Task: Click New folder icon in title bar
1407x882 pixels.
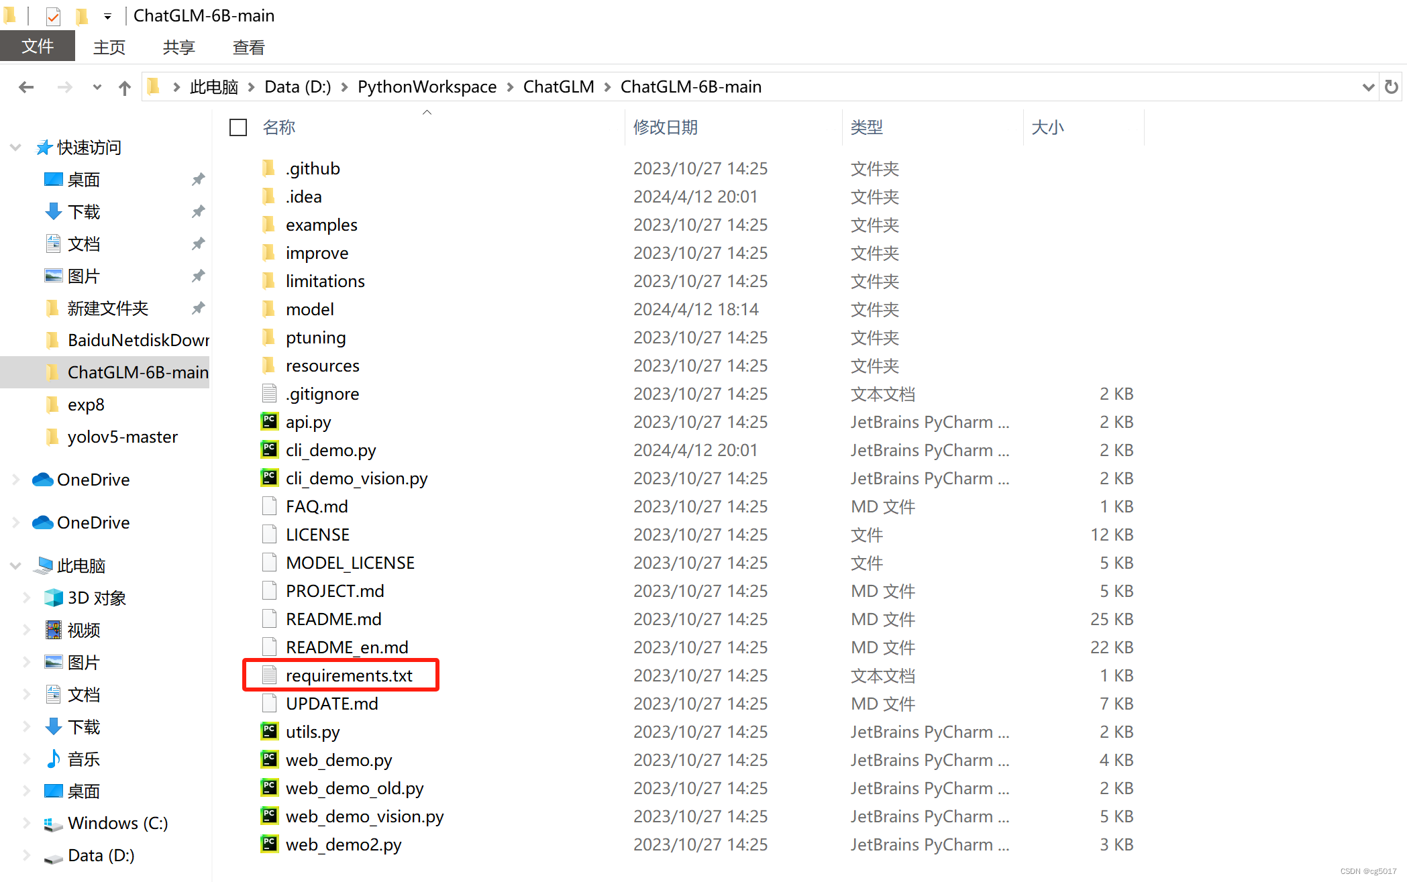Action: click(x=82, y=15)
